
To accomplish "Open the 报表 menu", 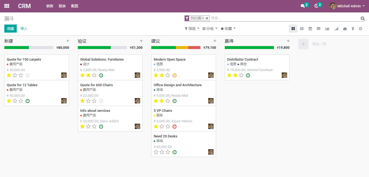I will coord(62,6).
